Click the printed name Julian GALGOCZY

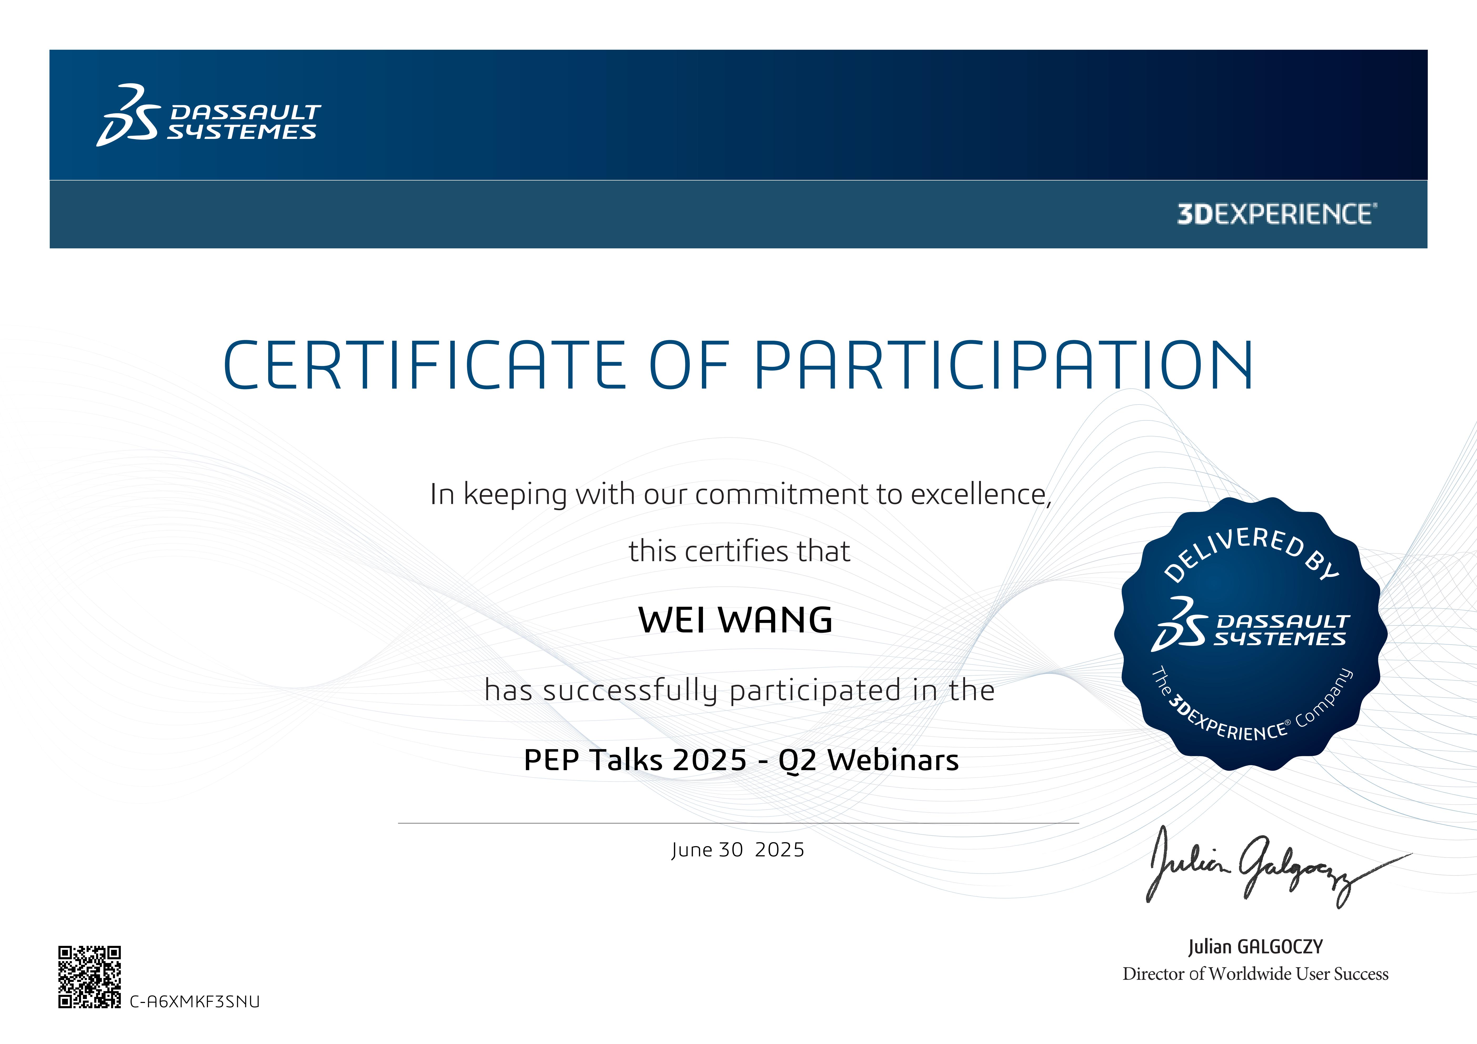pos(1255,947)
